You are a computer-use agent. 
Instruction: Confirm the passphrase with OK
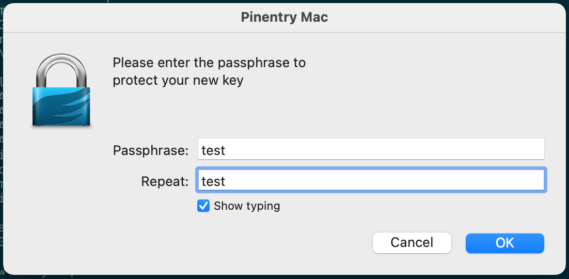point(504,243)
